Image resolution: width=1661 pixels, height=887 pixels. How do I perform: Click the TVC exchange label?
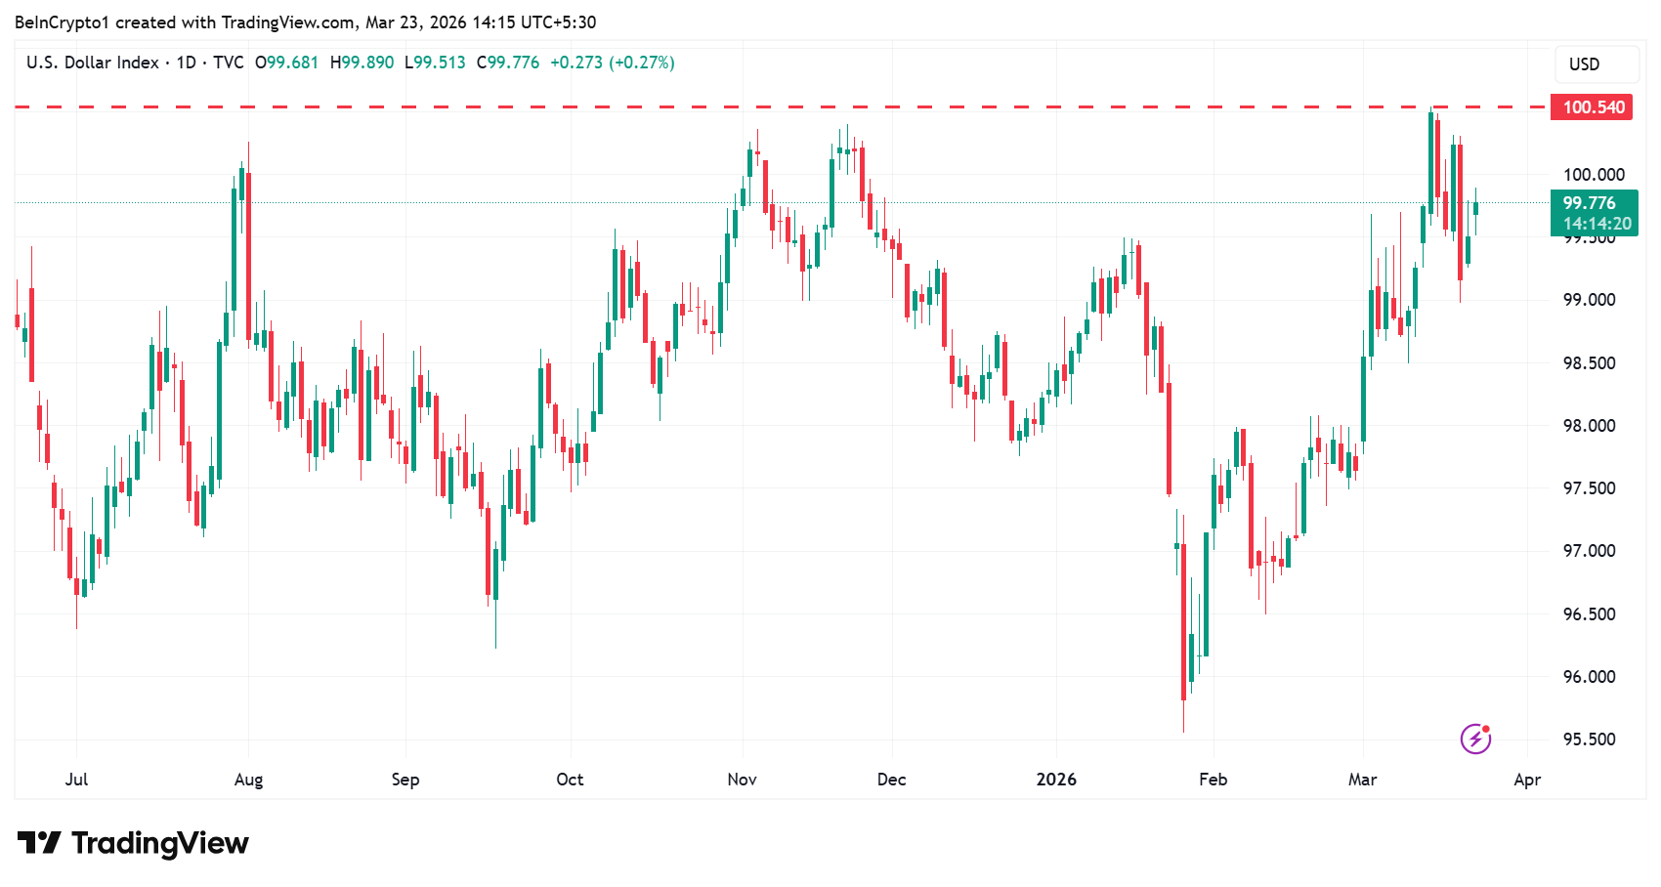[x=227, y=62]
